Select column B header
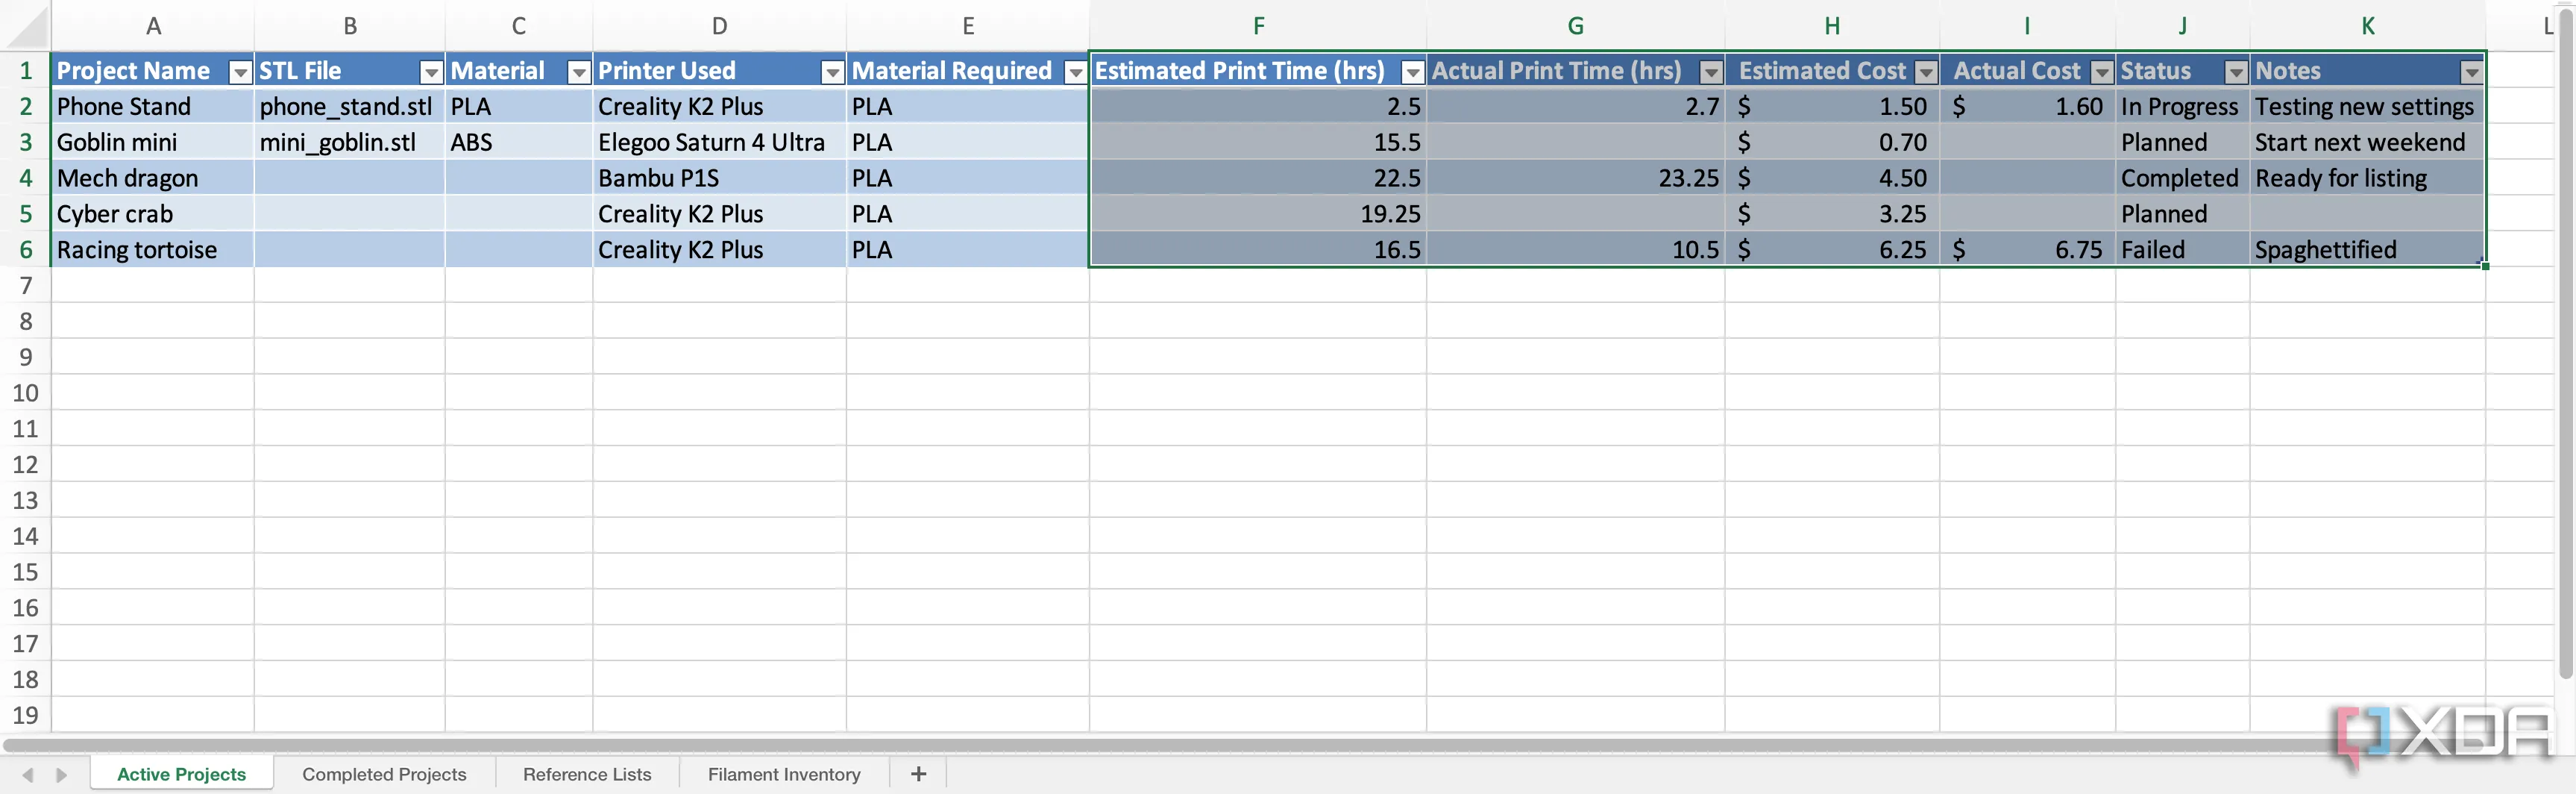 click(350, 26)
